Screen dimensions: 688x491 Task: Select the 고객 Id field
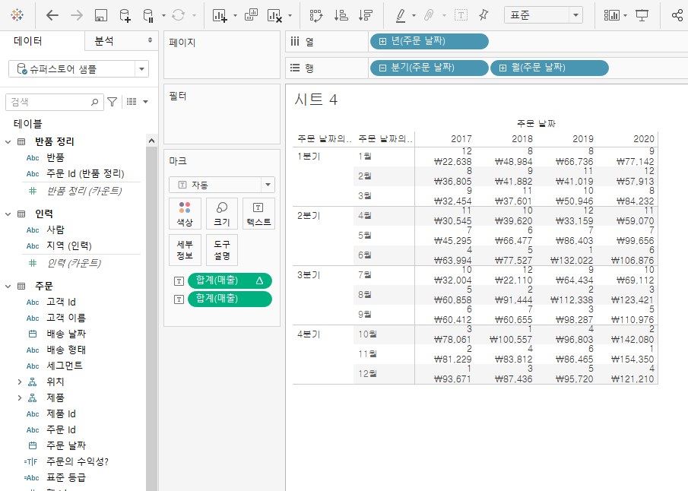(x=61, y=303)
